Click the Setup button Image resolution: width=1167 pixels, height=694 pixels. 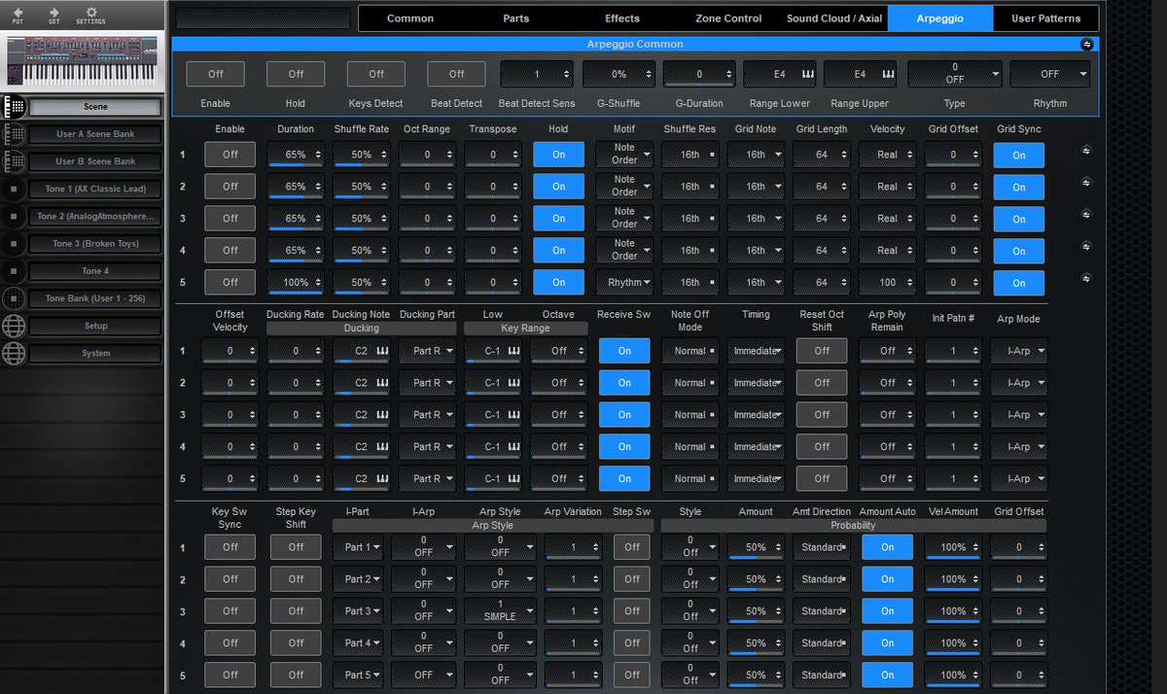(95, 326)
